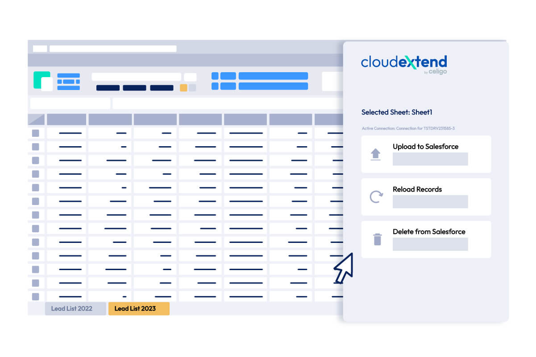Open the Lead List 2023 sheet tab
536x357 pixels.
[x=139, y=308]
